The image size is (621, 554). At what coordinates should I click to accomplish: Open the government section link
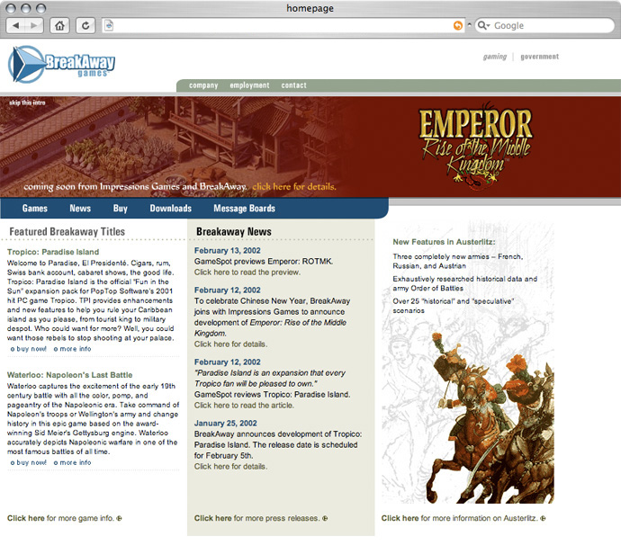[539, 57]
